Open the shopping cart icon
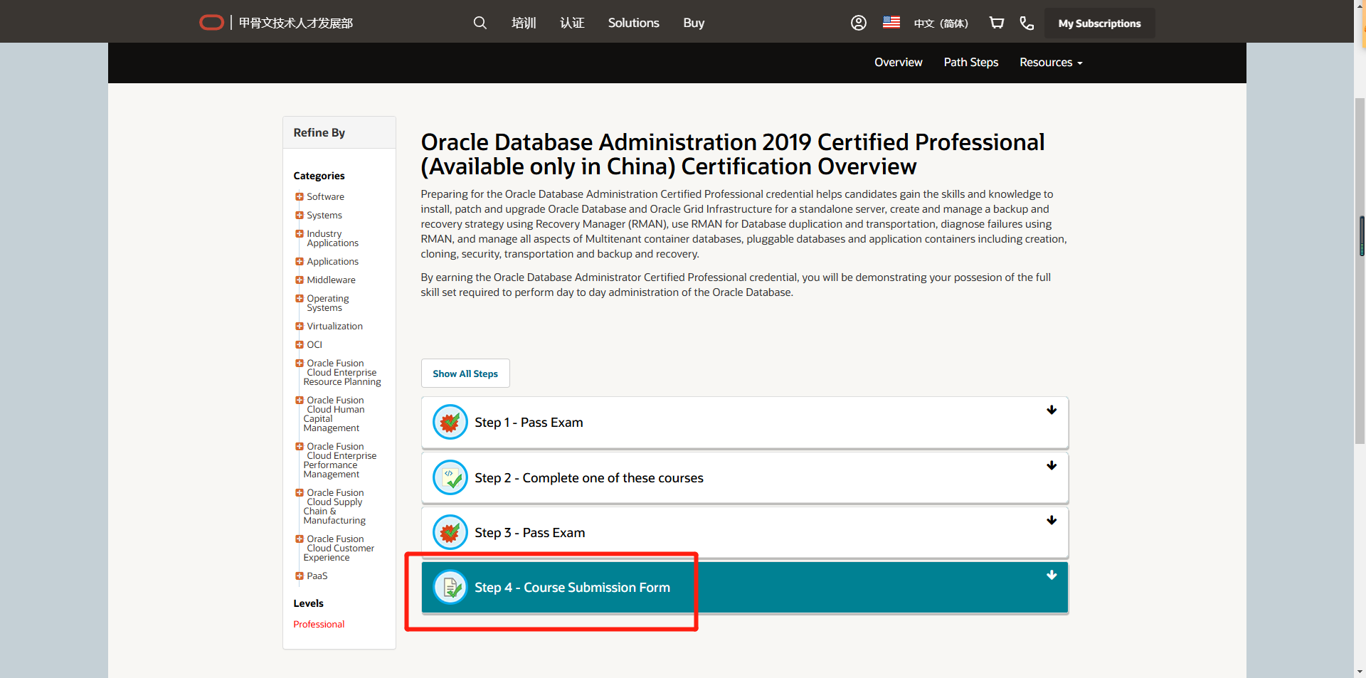The height and width of the screenshot is (678, 1366). [996, 22]
